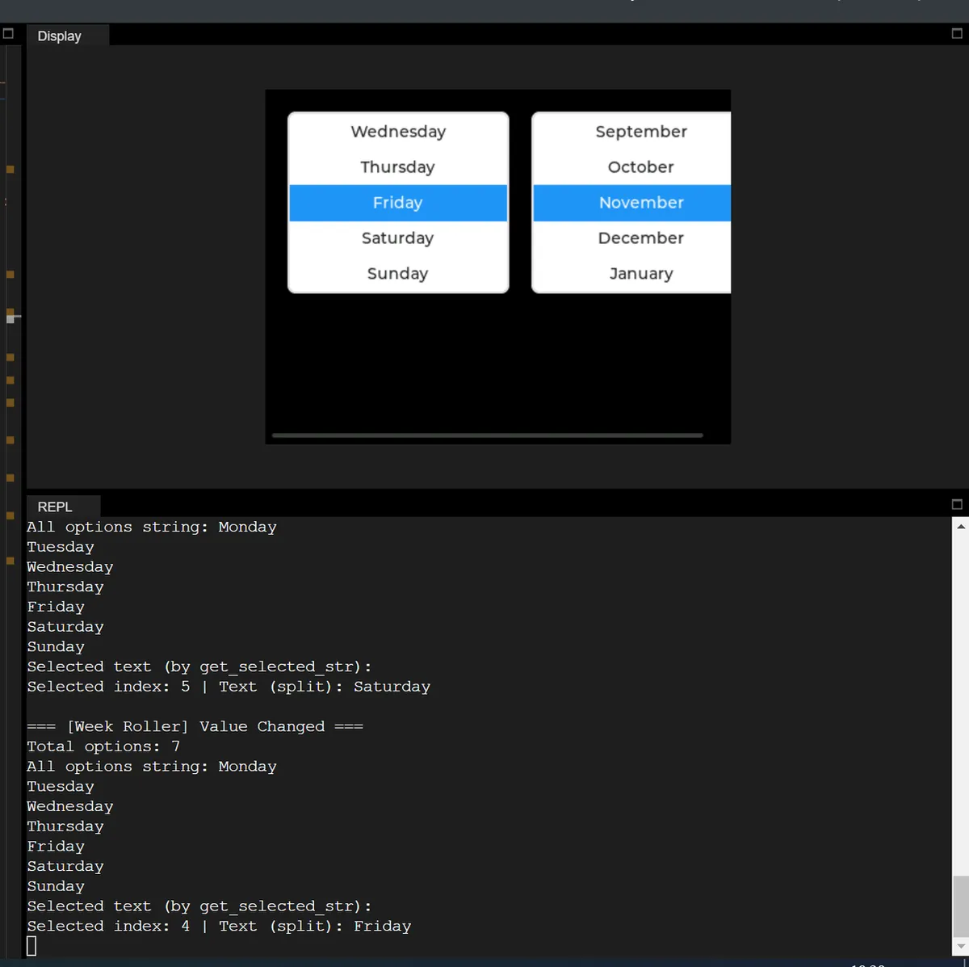Switch to the Display tab
This screenshot has height=967, width=969.
67,36
